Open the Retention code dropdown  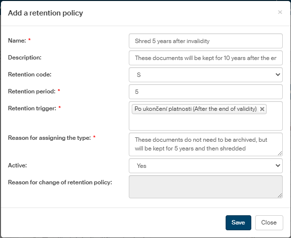[206, 74]
